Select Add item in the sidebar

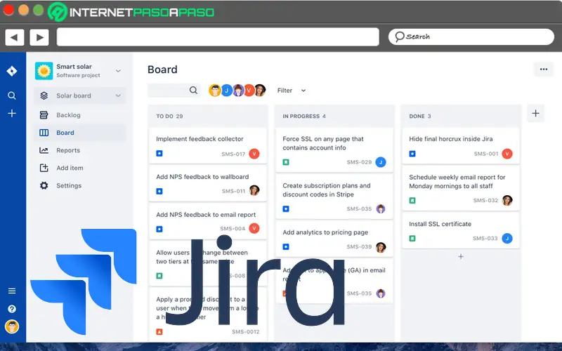(x=79, y=168)
